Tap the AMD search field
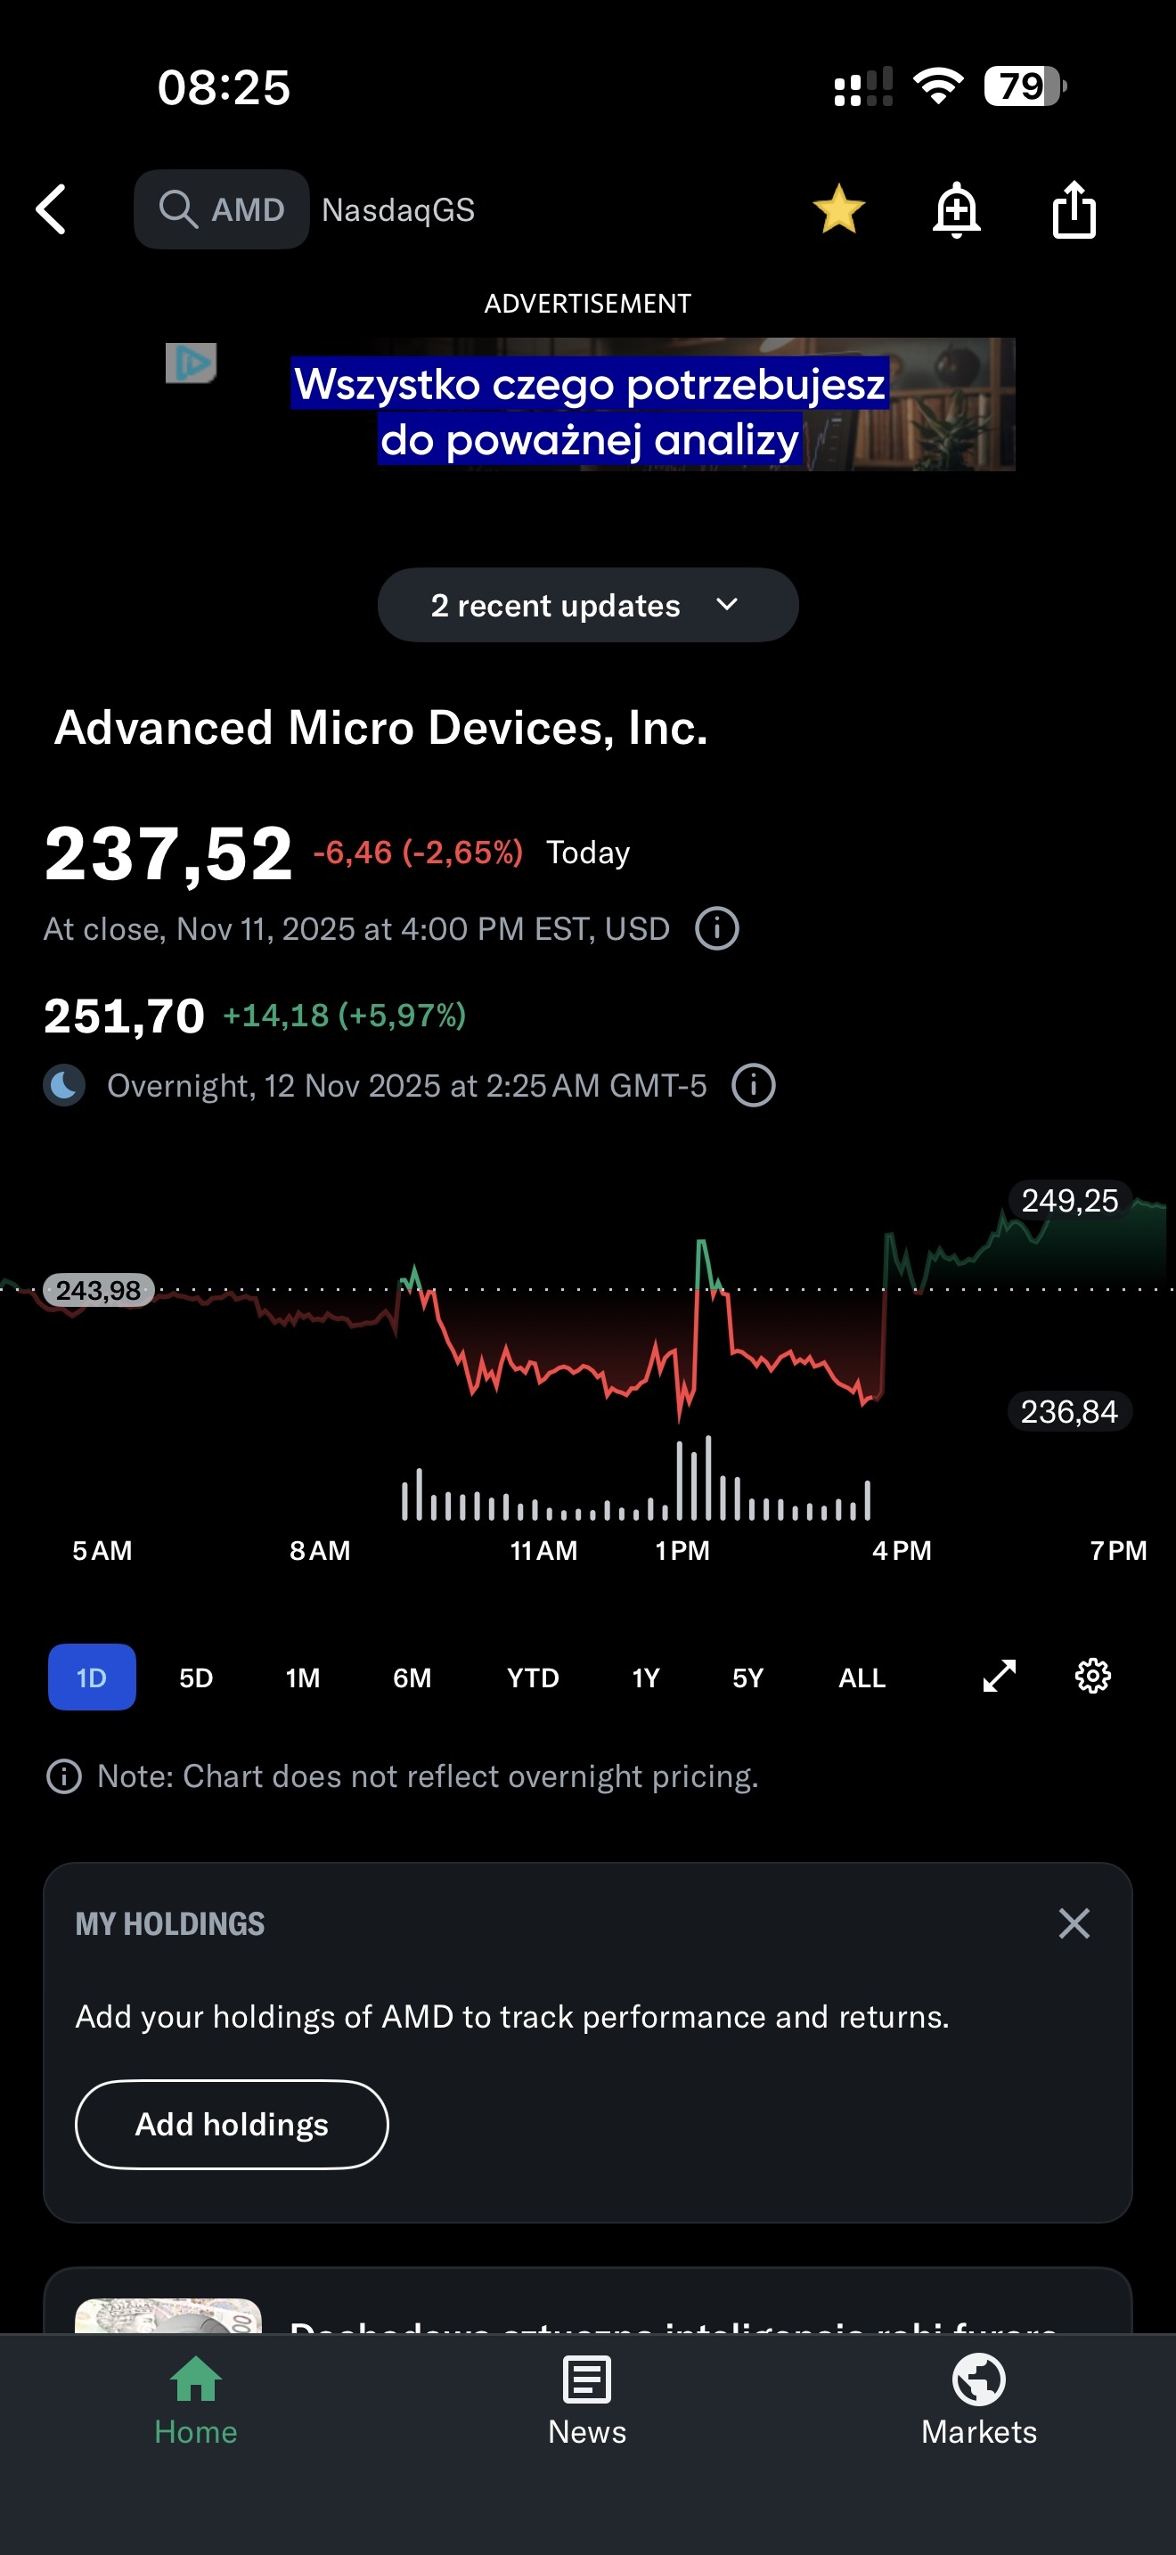This screenshot has height=2555, width=1176. pos(222,209)
